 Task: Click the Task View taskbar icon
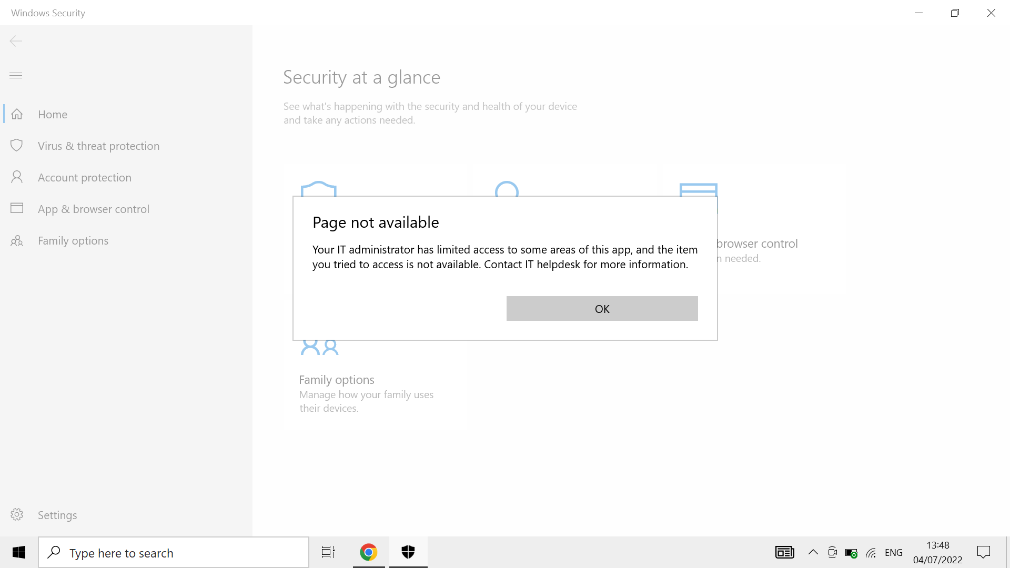(328, 552)
